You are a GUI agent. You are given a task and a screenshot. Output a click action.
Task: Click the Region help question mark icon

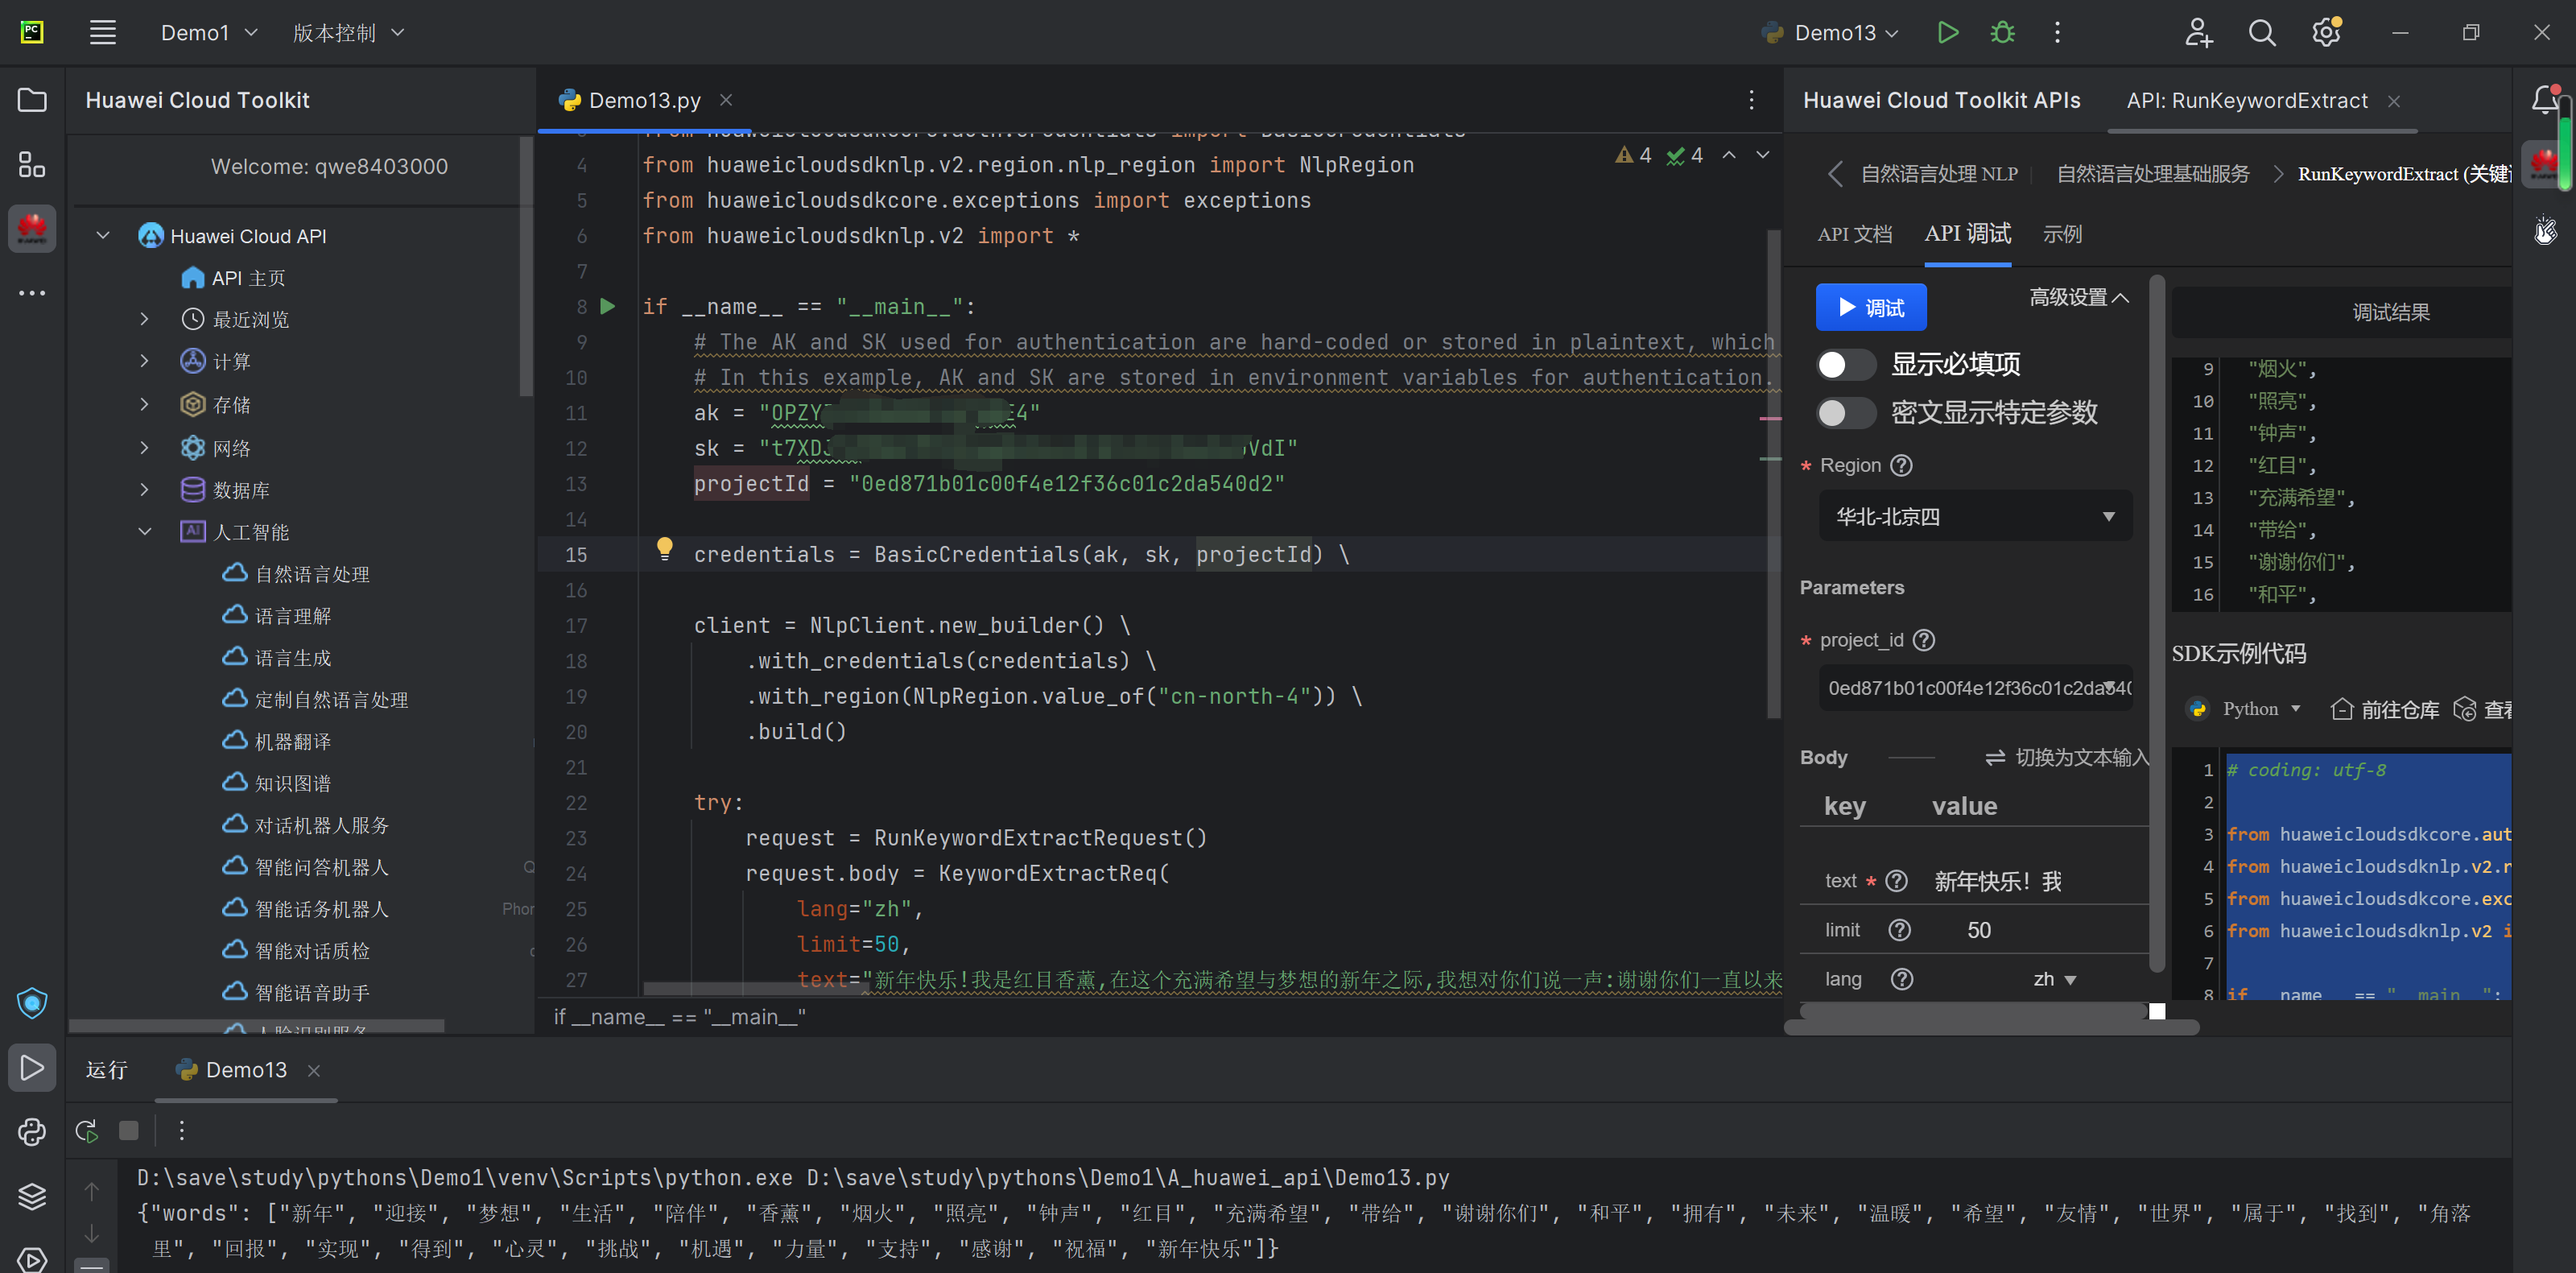pyautogui.click(x=1902, y=465)
